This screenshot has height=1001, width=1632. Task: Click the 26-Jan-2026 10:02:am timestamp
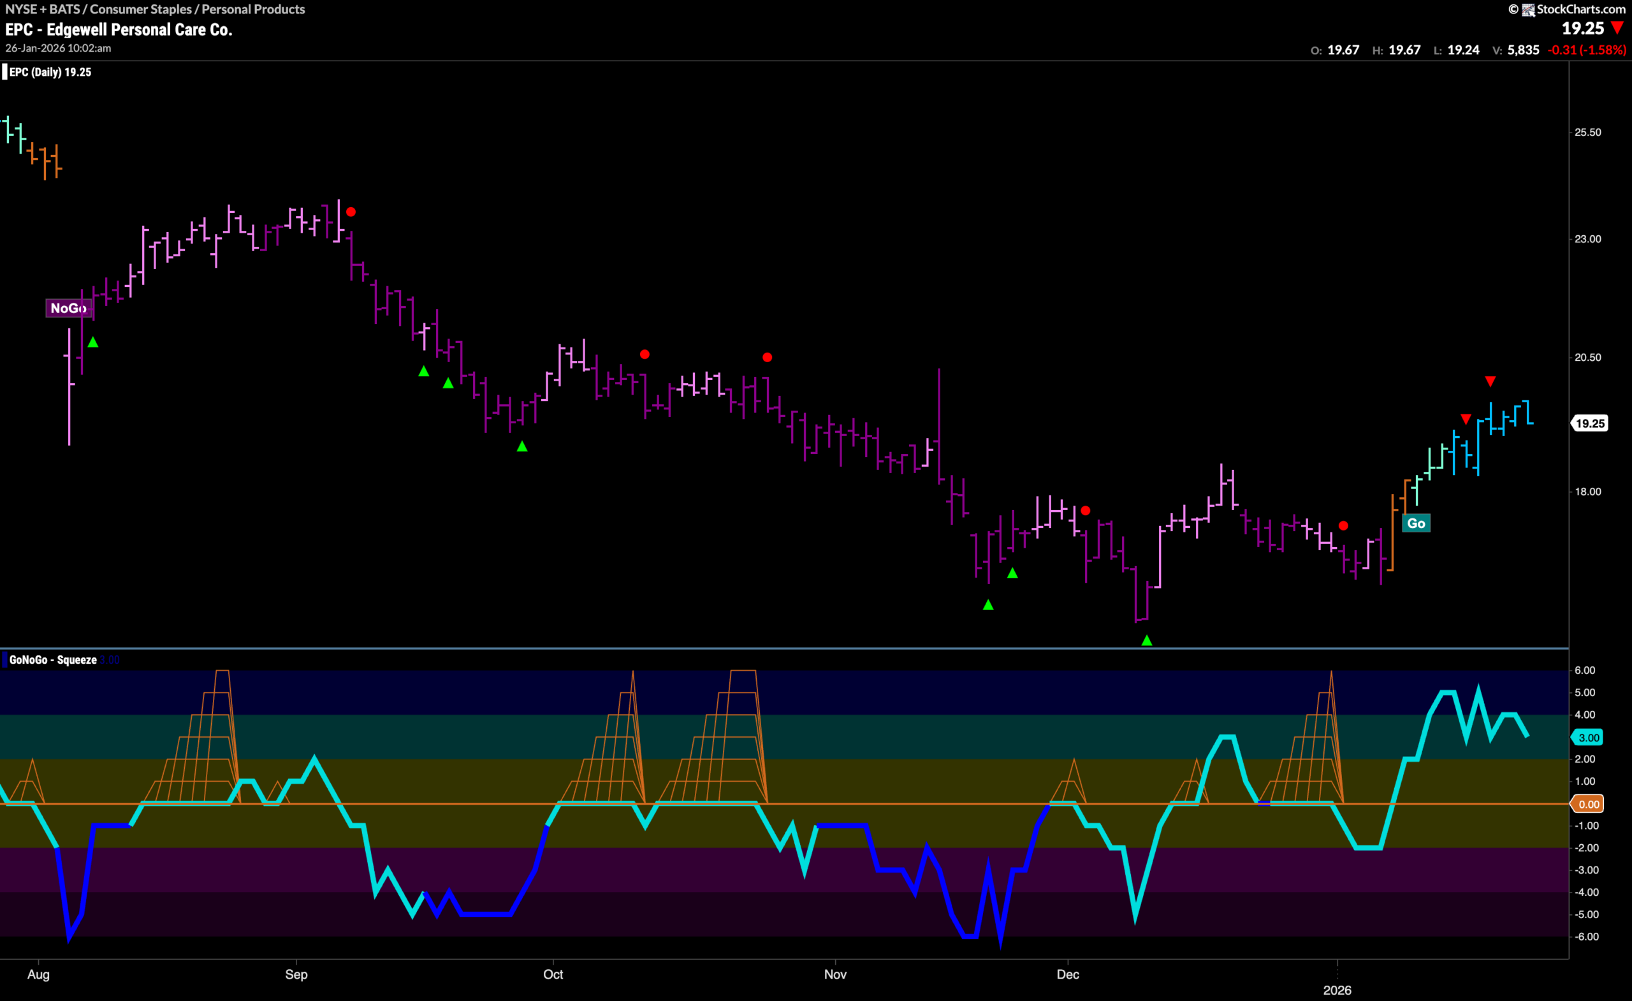(58, 48)
